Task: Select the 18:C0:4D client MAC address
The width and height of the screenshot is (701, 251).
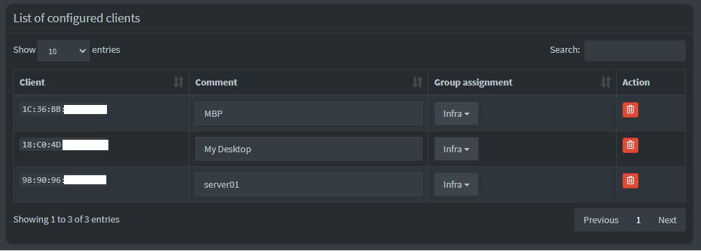Action: (x=64, y=145)
